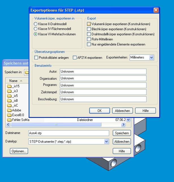Click the horizontal scrollbar right arrow

tap(123, 125)
